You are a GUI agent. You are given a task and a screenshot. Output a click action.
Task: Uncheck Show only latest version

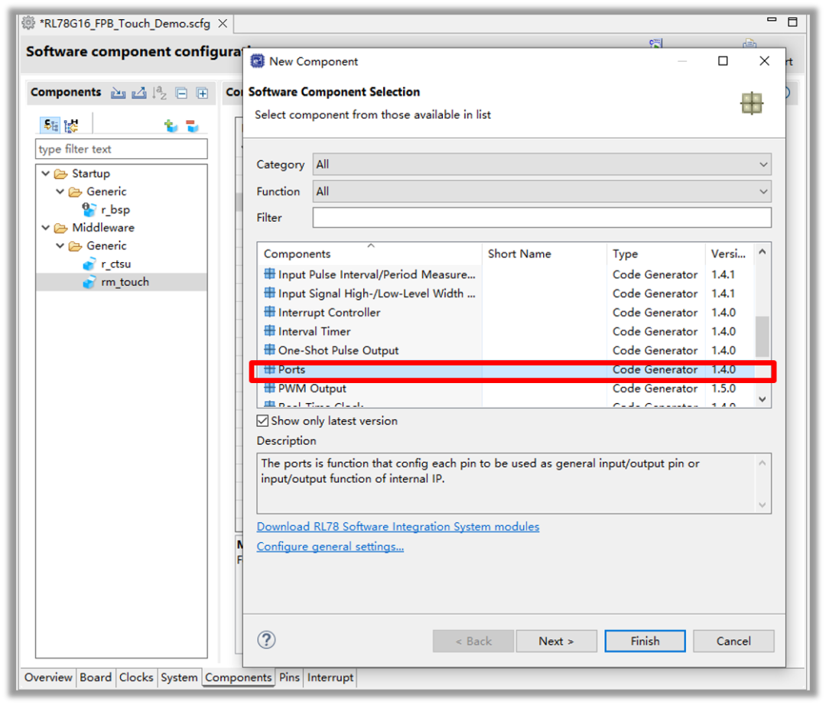(263, 421)
